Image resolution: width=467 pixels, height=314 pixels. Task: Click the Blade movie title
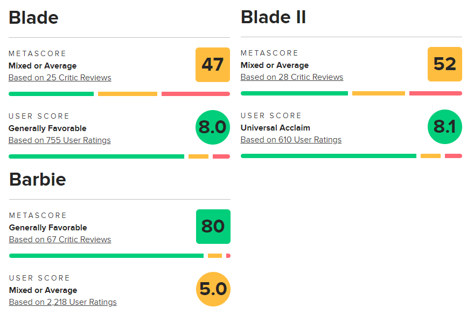[x=33, y=18]
